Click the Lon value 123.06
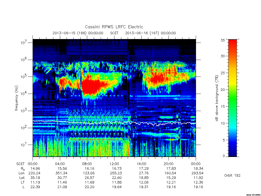Viewport: 261px width, 196px height. click(88, 173)
